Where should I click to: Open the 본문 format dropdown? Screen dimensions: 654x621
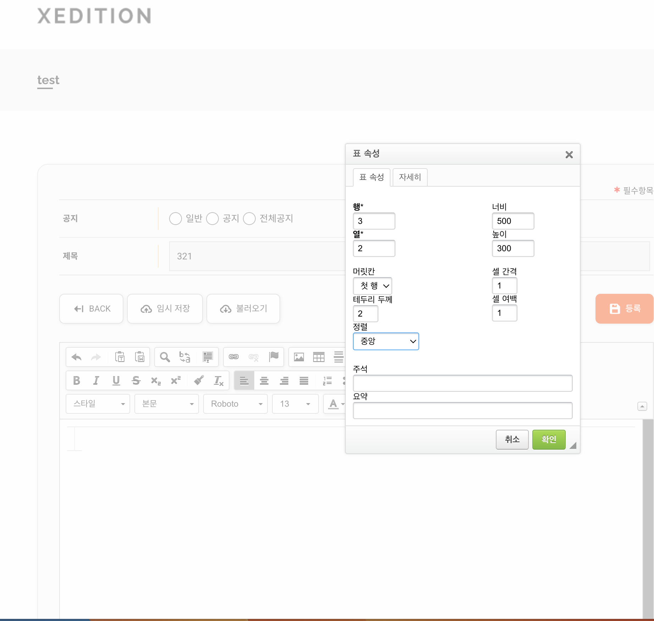coord(167,404)
